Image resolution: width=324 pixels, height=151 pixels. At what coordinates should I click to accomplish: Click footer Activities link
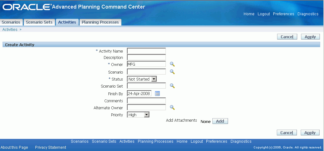pyautogui.click(x=127, y=141)
